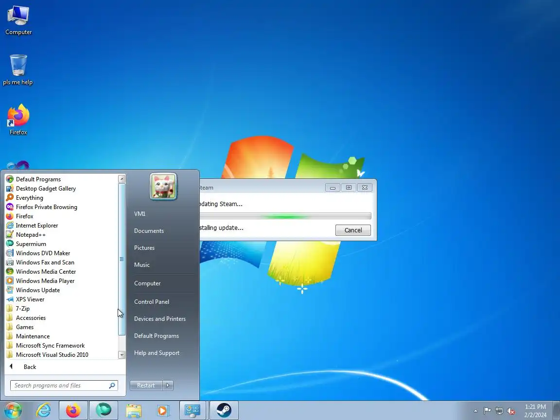The image size is (560, 420).
Task: Close the Steam updater window
Action: [365, 188]
